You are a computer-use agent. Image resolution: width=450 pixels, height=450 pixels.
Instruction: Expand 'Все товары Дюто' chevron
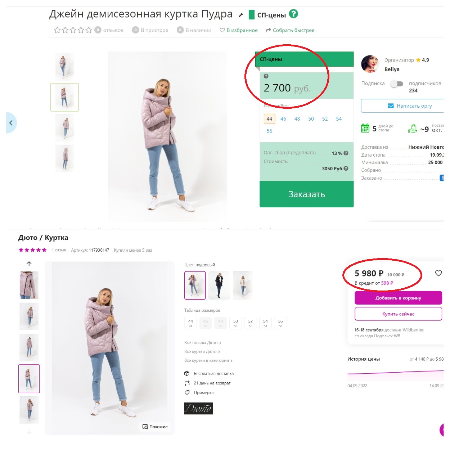pos(220,343)
